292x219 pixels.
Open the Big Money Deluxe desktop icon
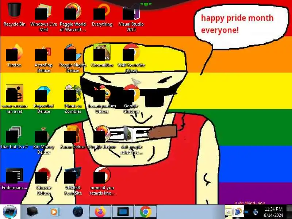tap(43, 140)
